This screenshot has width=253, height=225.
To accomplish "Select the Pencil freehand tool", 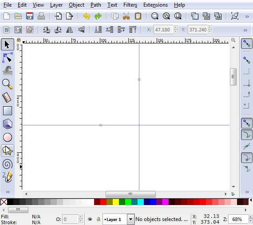I will (8, 177).
